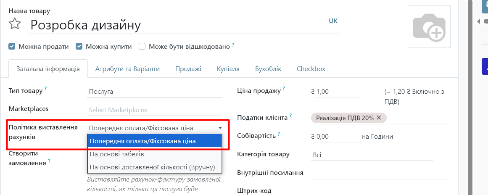
Task: Click help icon beside Може бути відшкодовано
Action: pos(233,45)
